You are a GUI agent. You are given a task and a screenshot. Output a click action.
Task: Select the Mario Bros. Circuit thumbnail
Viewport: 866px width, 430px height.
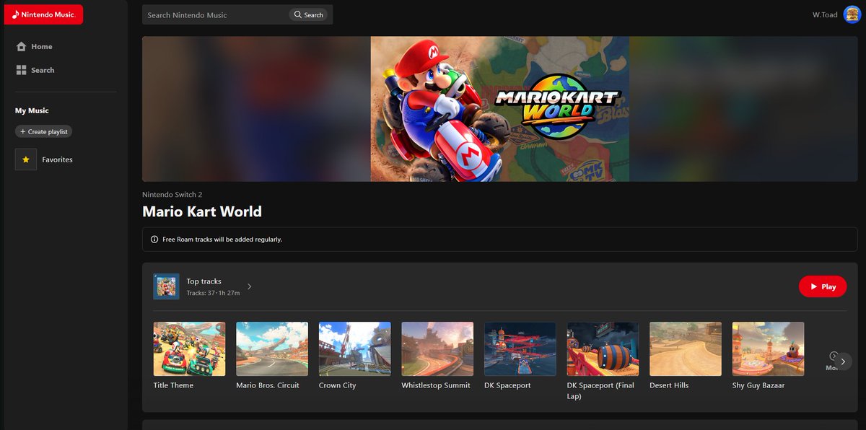[272, 348]
